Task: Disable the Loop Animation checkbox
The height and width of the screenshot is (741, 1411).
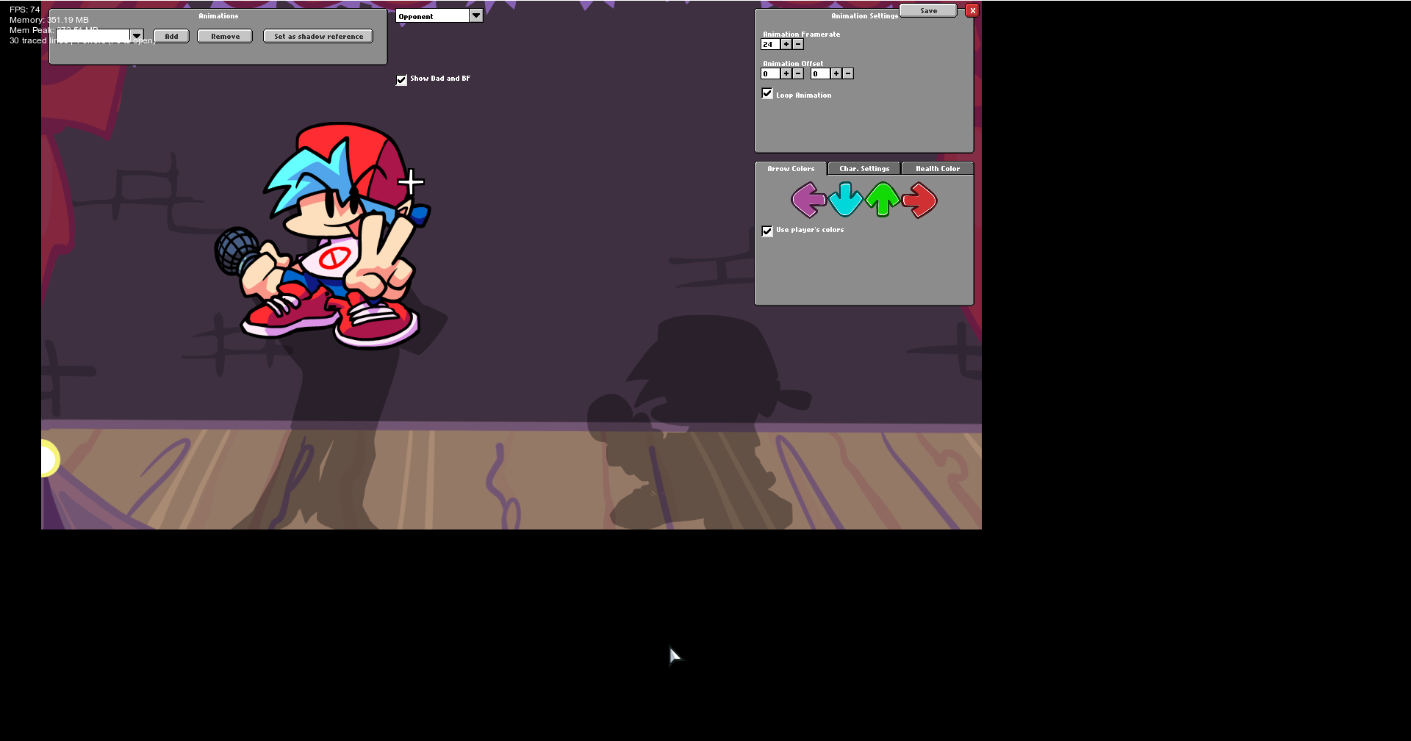Action: [x=767, y=93]
